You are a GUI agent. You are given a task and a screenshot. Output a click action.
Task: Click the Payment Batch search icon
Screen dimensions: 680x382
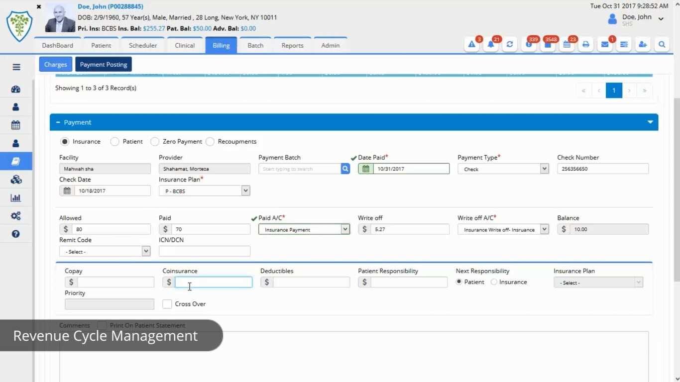coord(345,169)
